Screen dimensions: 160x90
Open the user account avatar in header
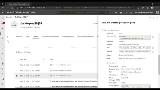point(157,12)
